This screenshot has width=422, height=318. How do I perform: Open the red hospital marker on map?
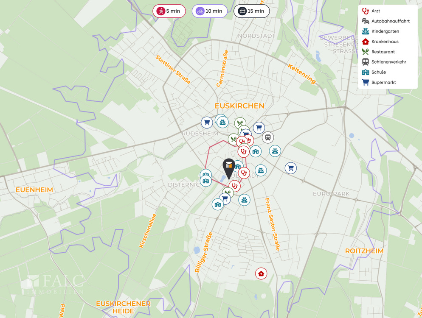pos(261,273)
